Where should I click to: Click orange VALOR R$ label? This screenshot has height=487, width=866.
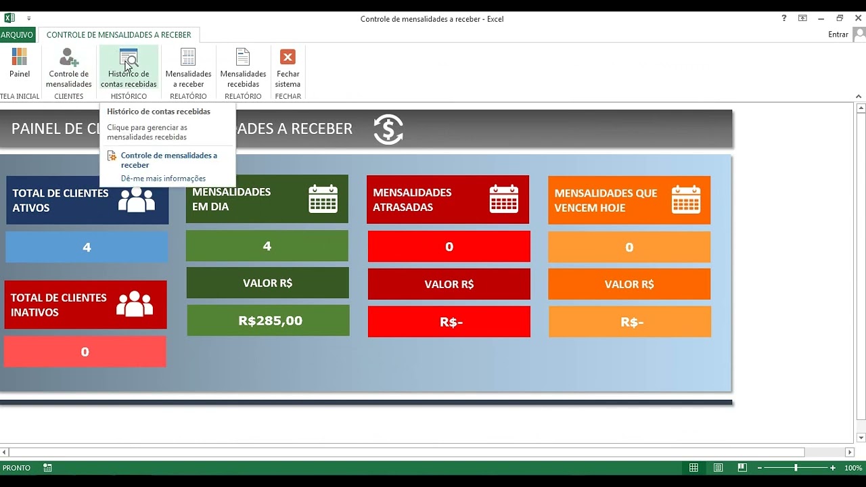click(629, 284)
